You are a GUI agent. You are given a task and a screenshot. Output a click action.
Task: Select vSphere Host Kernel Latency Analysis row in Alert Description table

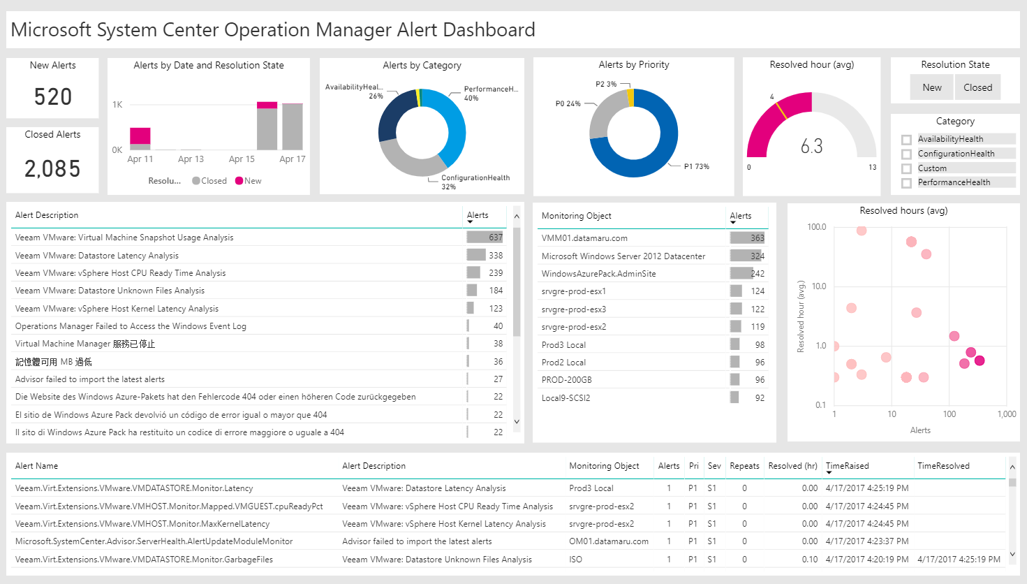point(260,309)
